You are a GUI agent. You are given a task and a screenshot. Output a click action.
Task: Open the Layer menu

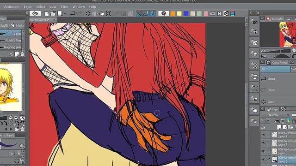28,7
